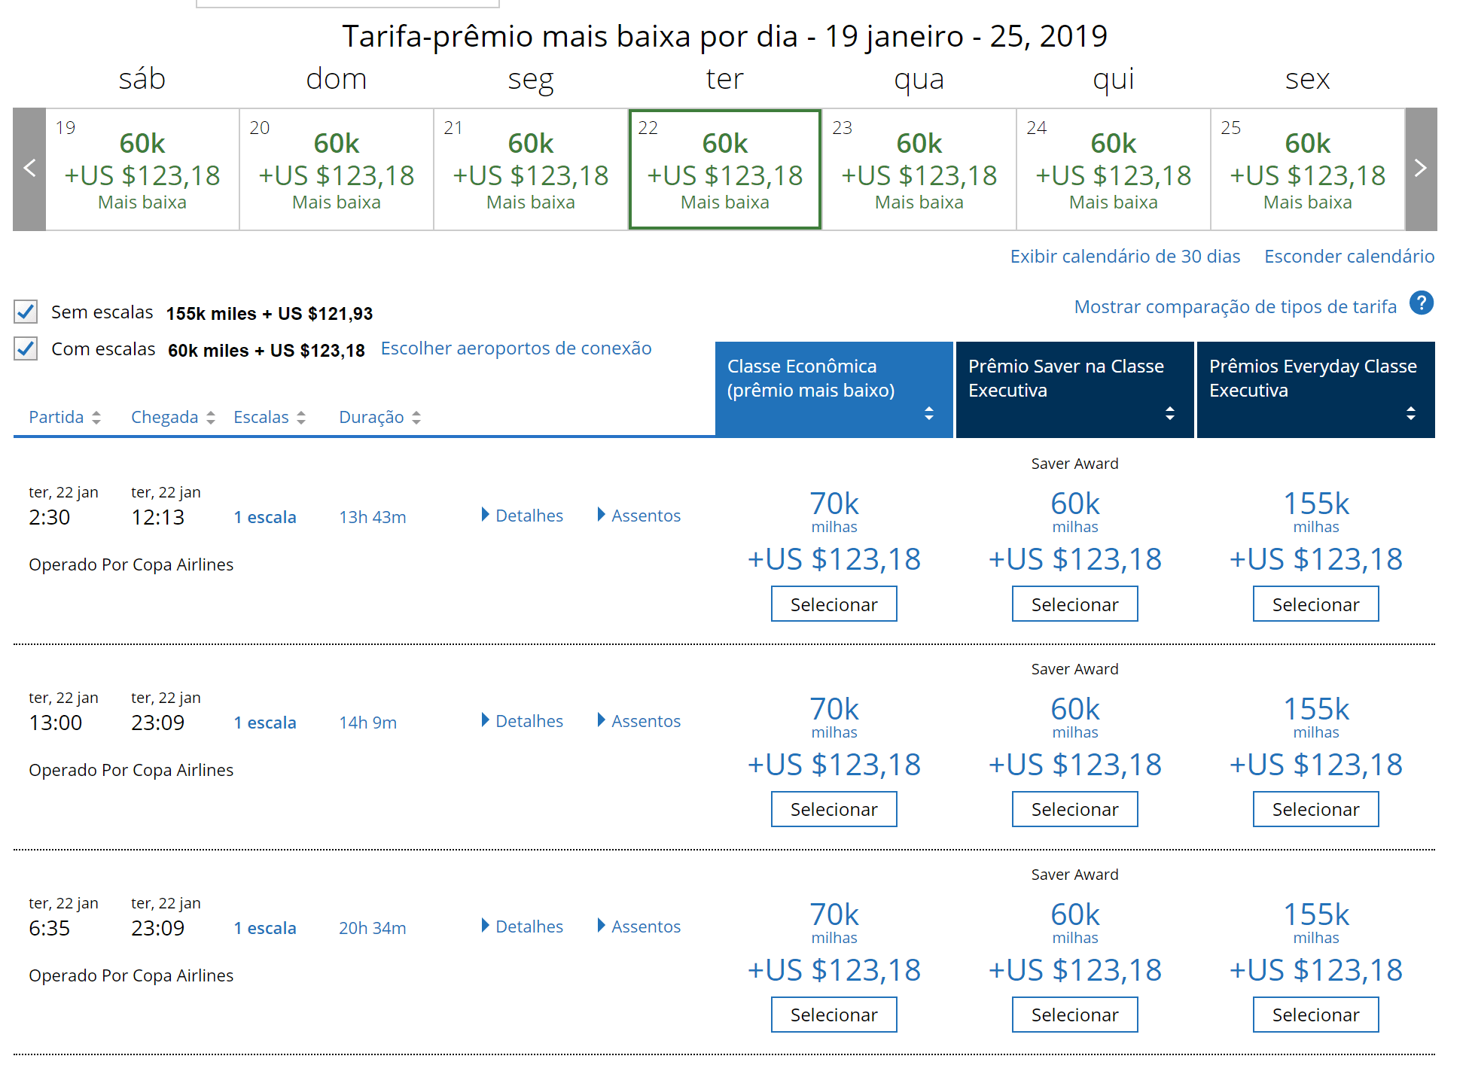Open fare type comparison help icon
This screenshot has width=1469, height=1068.
click(x=1422, y=303)
